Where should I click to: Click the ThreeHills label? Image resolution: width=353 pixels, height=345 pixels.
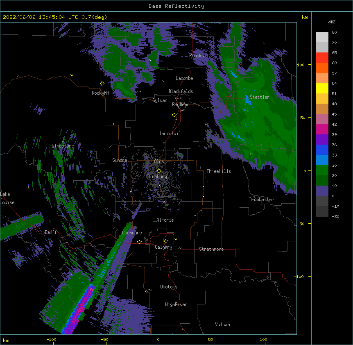219,171
